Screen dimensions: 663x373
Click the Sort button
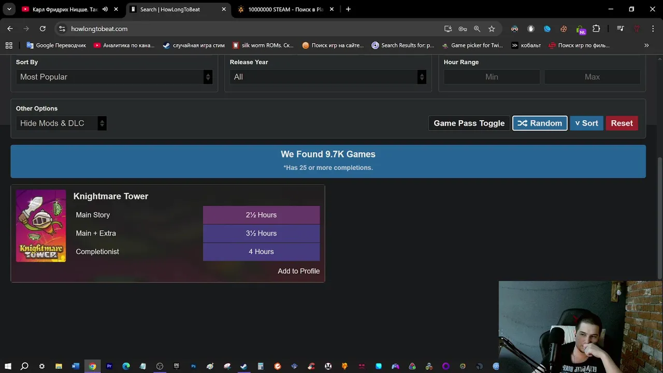pyautogui.click(x=586, y=123)
